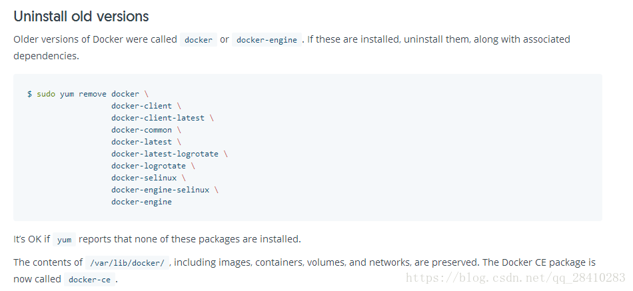
Task: Click the "sudo" command word in the code block
Action: pyautogui.click(x=46, y=94)
